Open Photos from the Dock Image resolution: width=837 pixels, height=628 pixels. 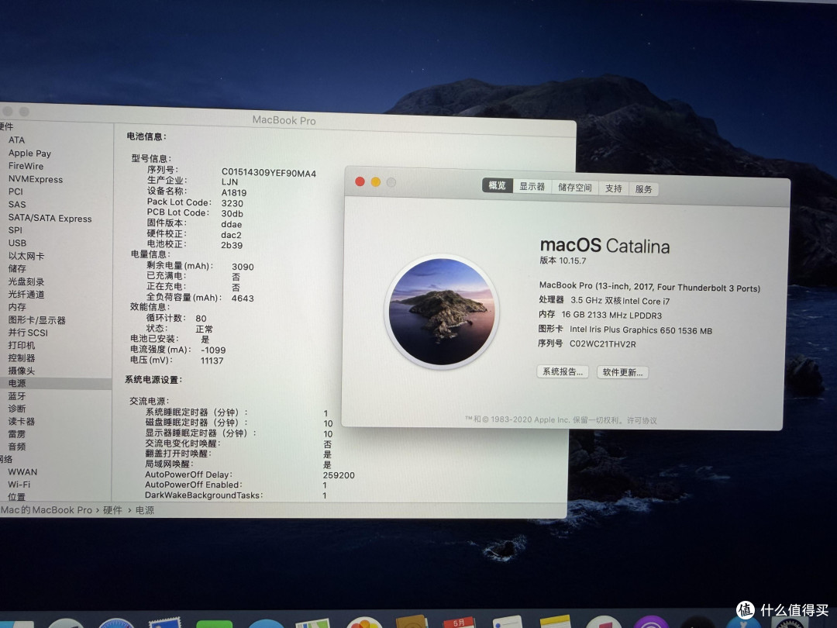(x=364, y=623)
